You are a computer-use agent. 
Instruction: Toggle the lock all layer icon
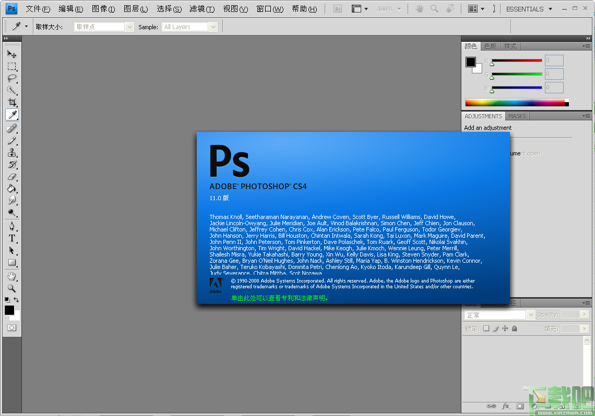coord(515,328)
